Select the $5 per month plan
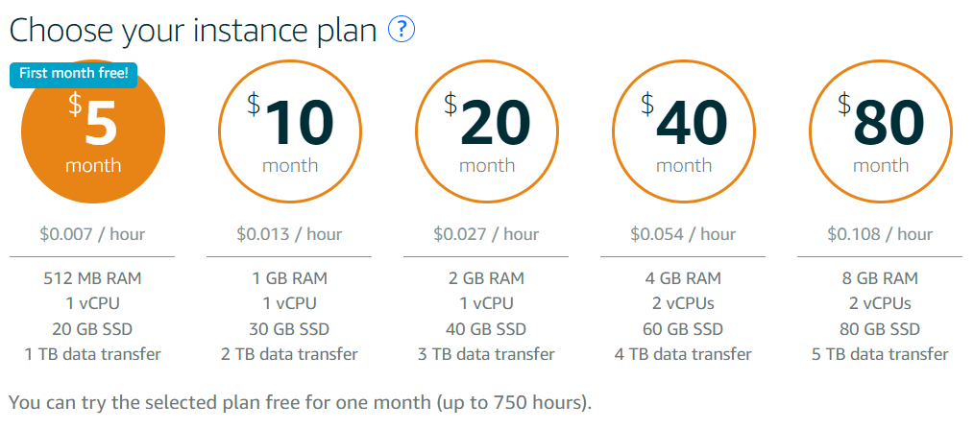 [x=93, y=131]
